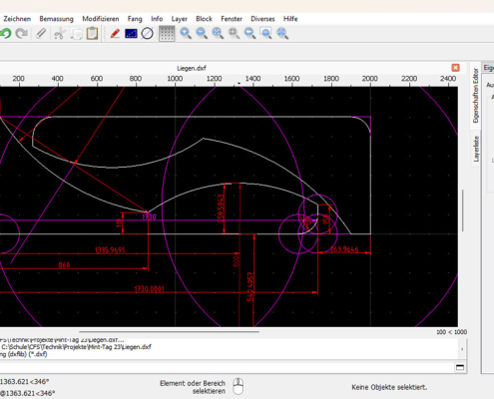Click the scissors Cut icon
The height and width of the screenshot is (399, 494).
point(60,34)
